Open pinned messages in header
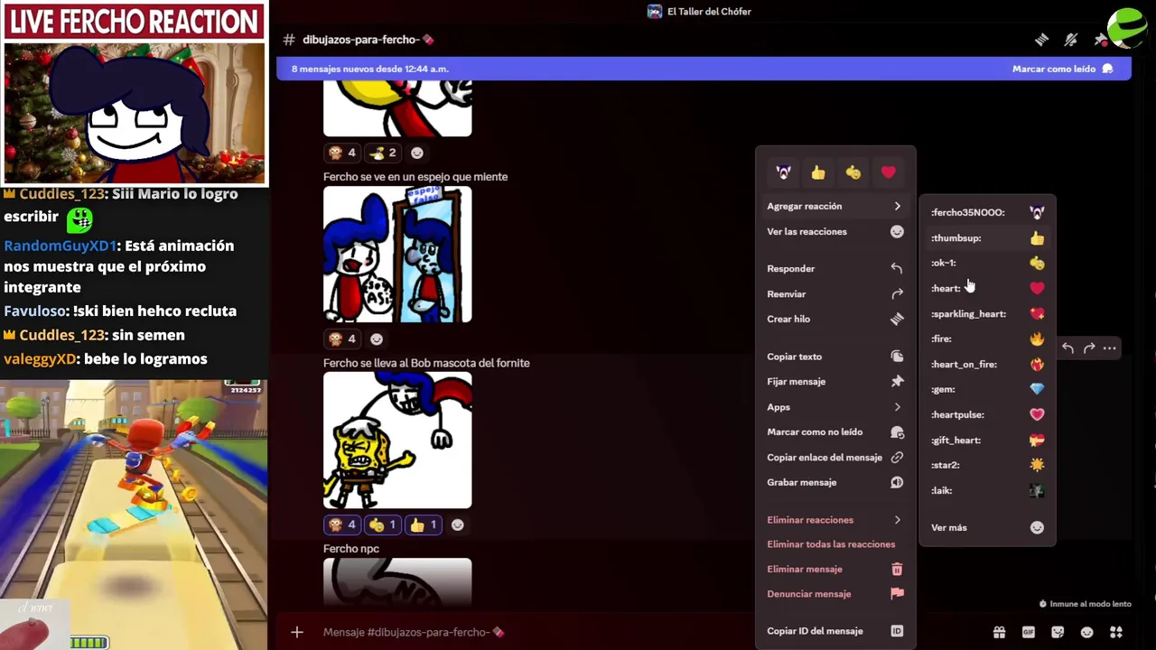 click(x=1099, y=40)
